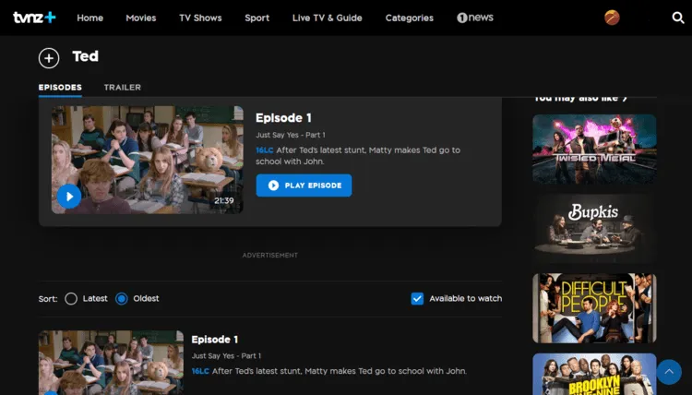Go to the Movies page
The image size is (692, 395).
click(141, 18)
